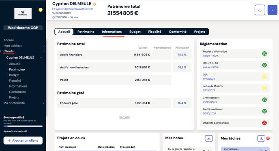Viewport: 279px width, 151px height.
Task: Open Informations in the sidebar submenu
Action: [x=18, y=86]
